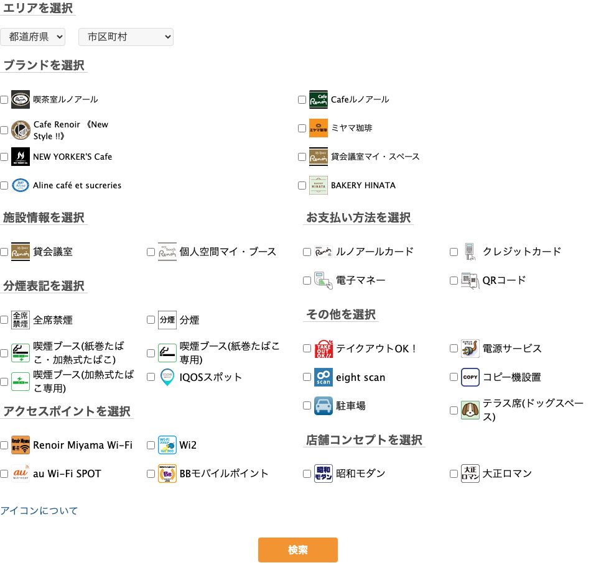Click the 喫煙ブース(加熱式たばこ専用) label
The height and width of the screenshot is (563, 596).
tap(83, 382)
